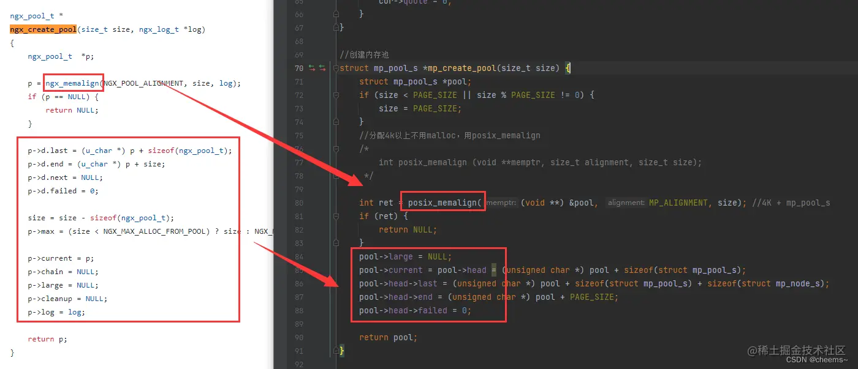Click 'return pool;' on line 90
Screen dimensions: 858x369
click(x=388, y=337)
